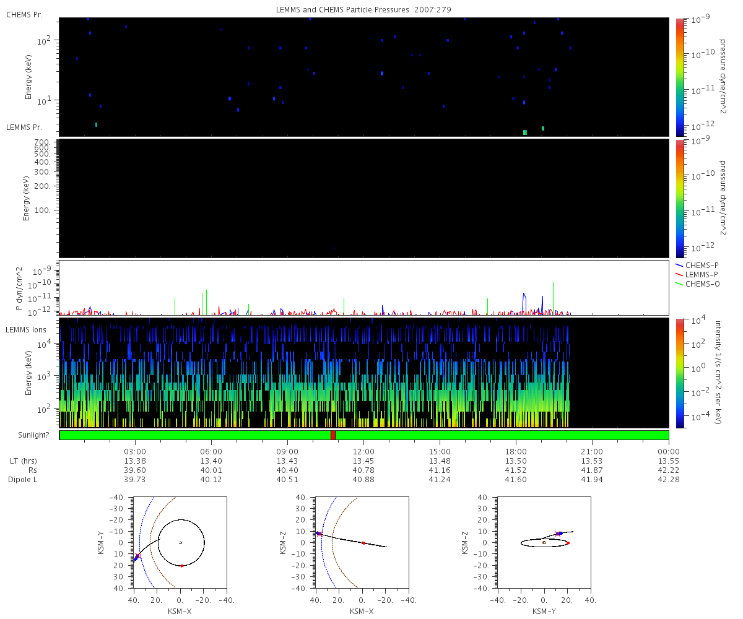Click the CHEMS Pr. panel label
743x619 pixels.
pyautogui.click(x=24, y=14)
